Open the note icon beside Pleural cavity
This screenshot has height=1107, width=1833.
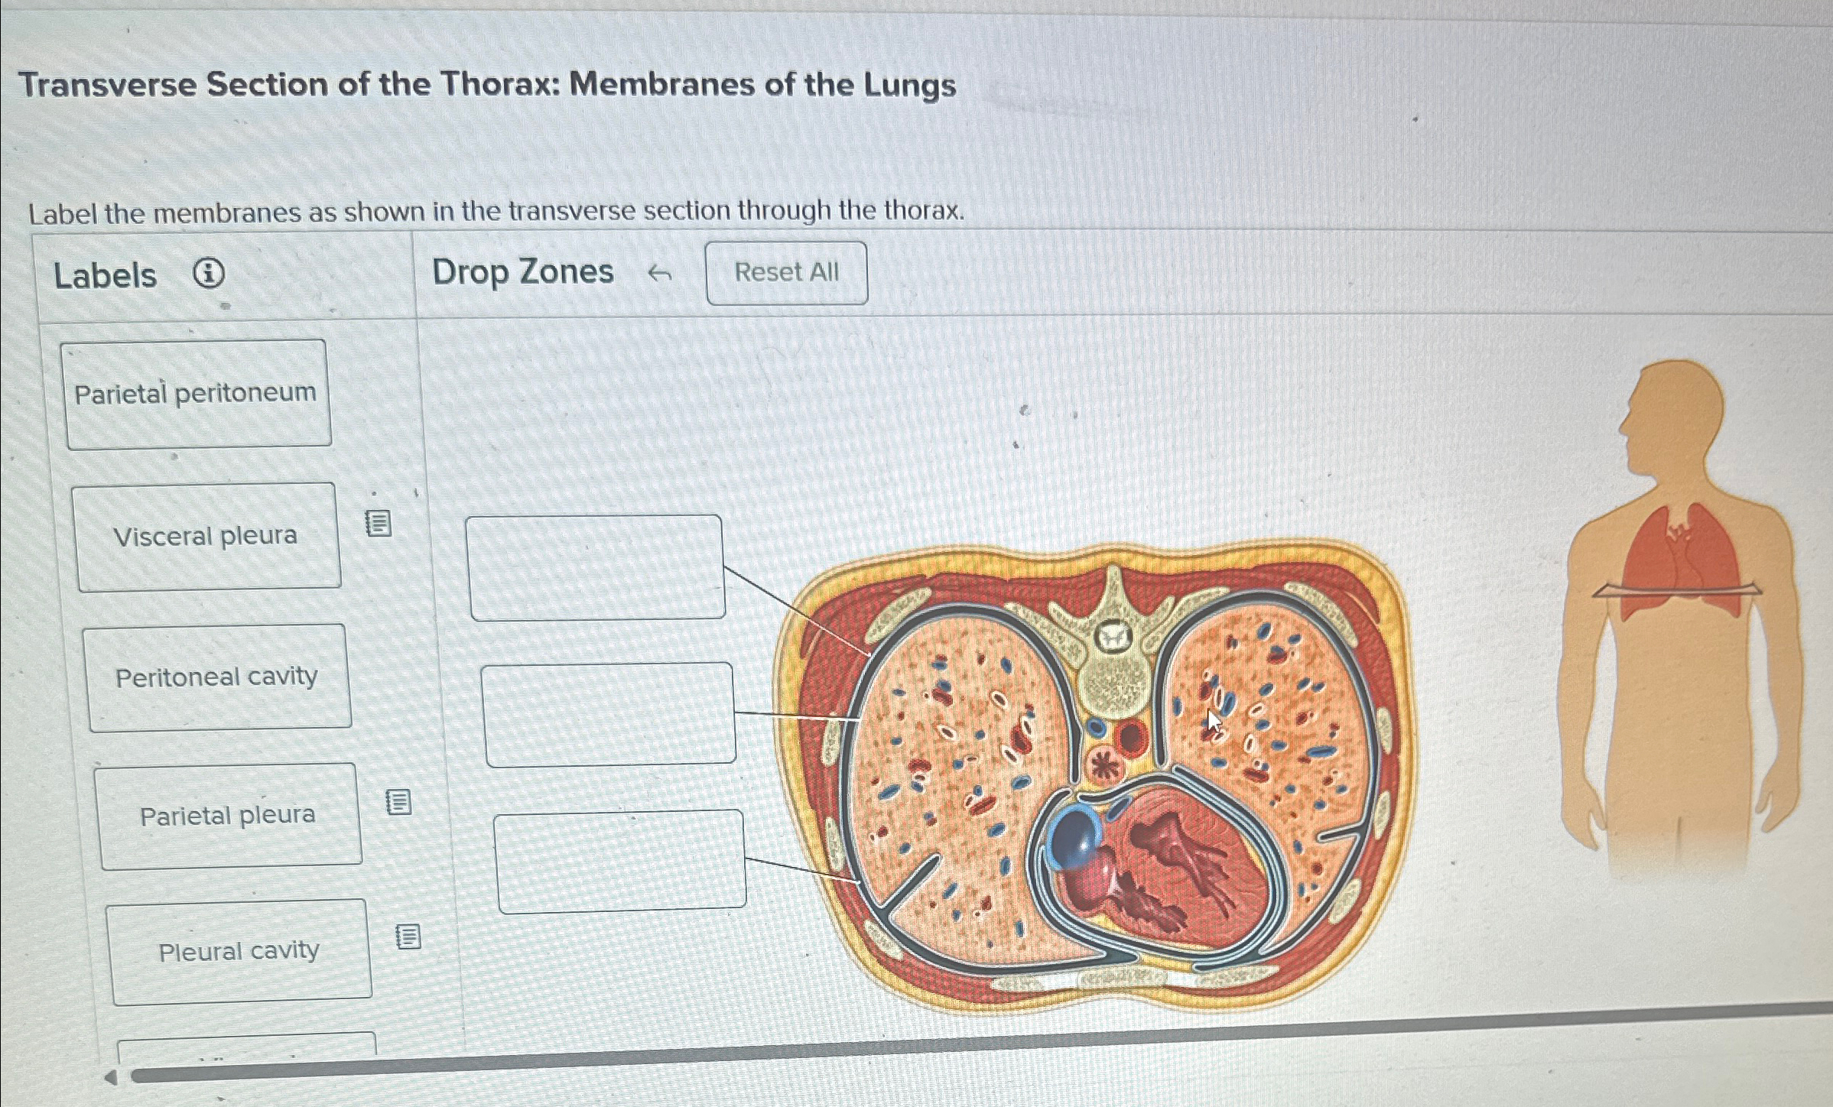click(408, 936)
